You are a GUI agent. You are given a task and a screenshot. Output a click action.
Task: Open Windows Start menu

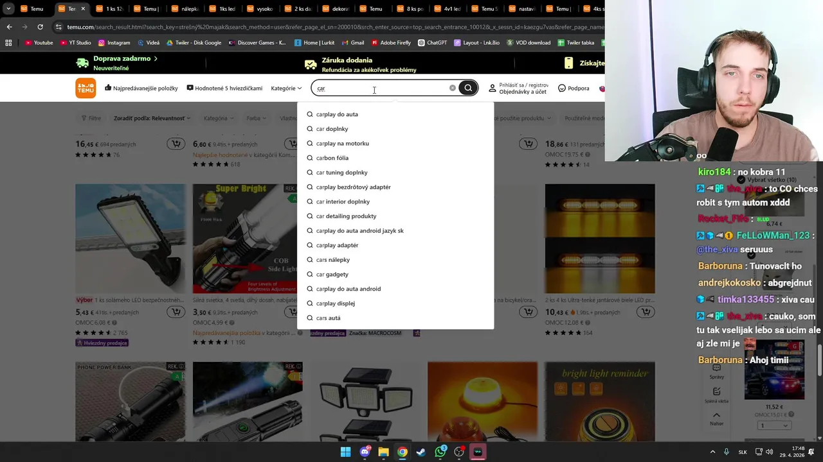click(x=345, y=452)
